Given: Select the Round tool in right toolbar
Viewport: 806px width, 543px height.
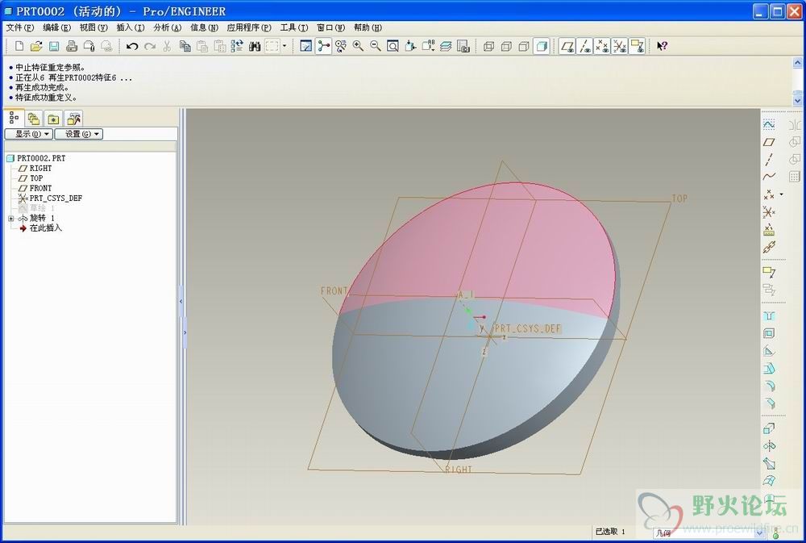Looking at the screenshot, I should (769, 386).
